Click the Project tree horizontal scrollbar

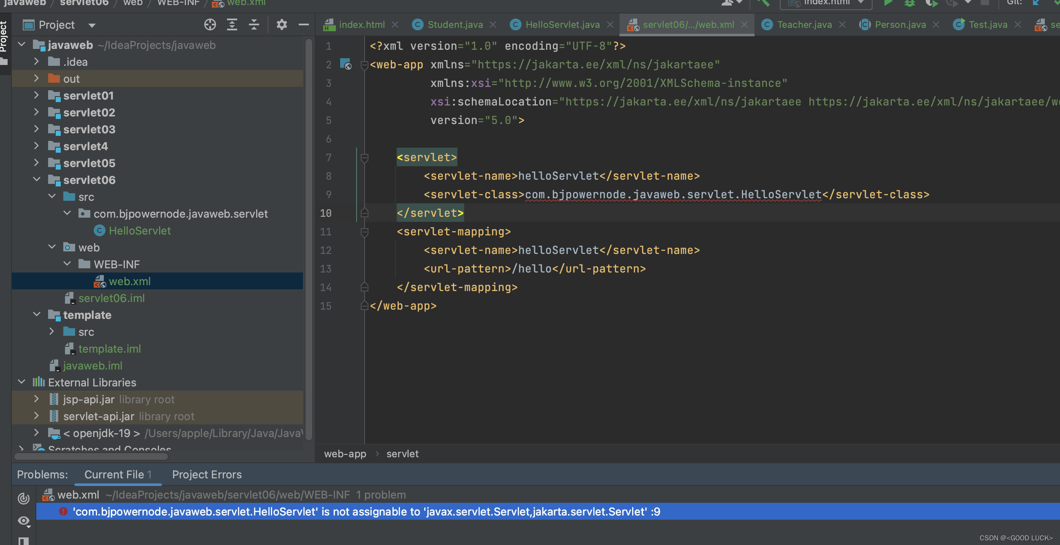pyautogui.click(x=91, y=456)
